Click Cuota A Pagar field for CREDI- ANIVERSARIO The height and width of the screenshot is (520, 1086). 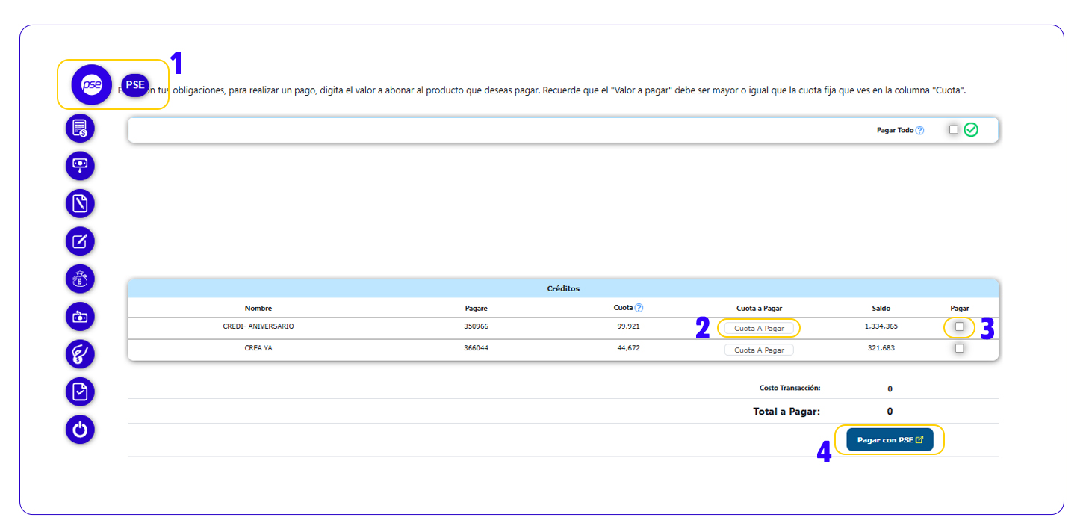(x=759, y=328)
